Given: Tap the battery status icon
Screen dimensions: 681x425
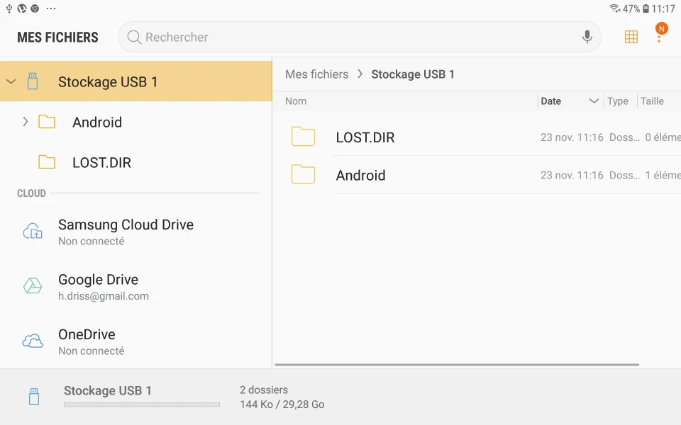Looking at the screenshot, I should 646,8.
